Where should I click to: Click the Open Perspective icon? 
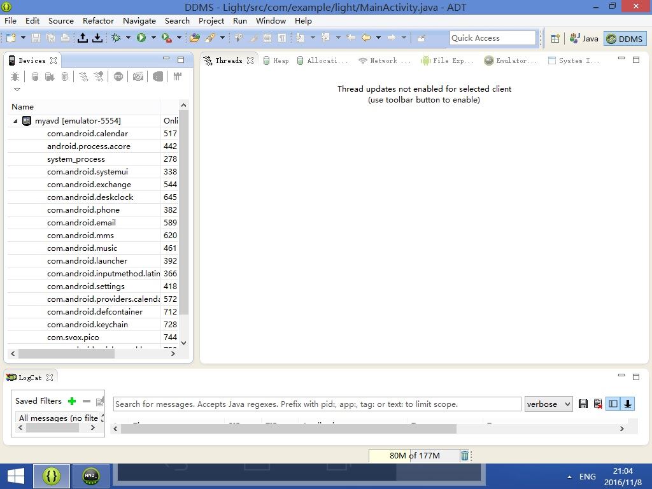[x=555, y=39]
